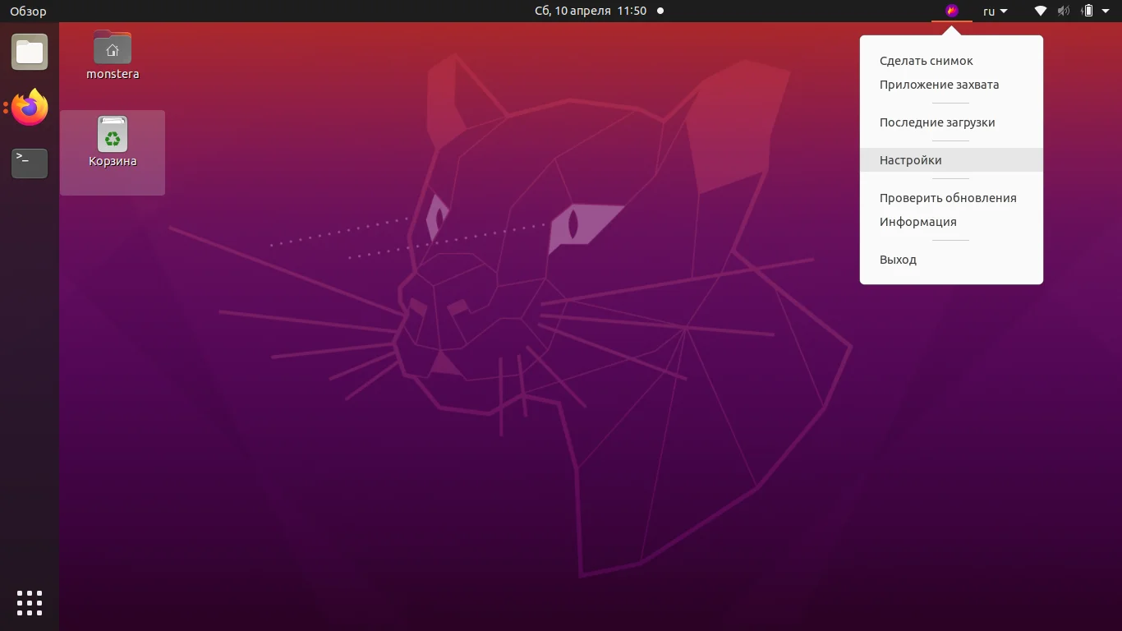Choose 'Выход' to quit Flameshot
Screen dimensions: 1122x631
[x=898, y=259]
